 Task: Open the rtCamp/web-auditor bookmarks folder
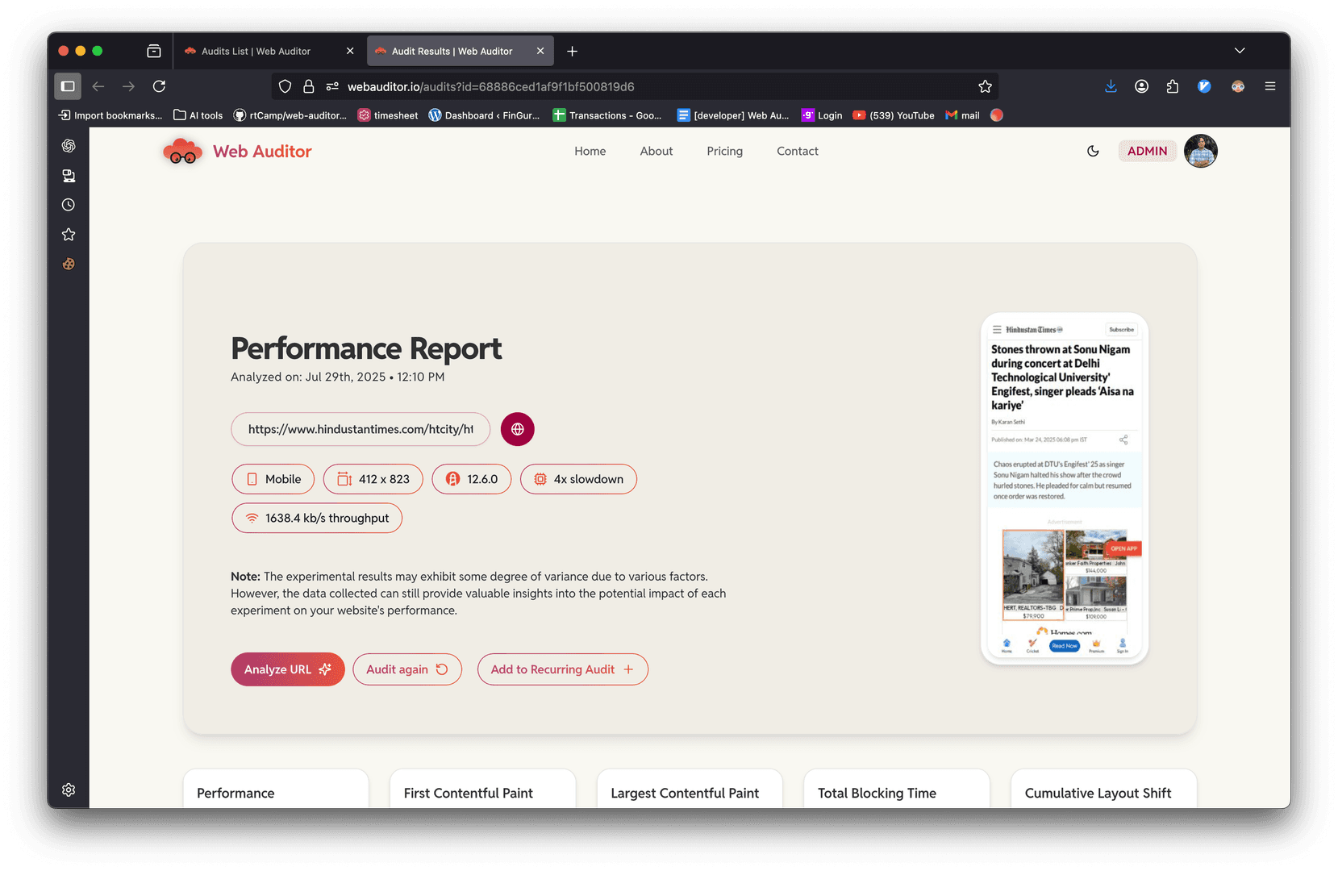coord(289,115)
